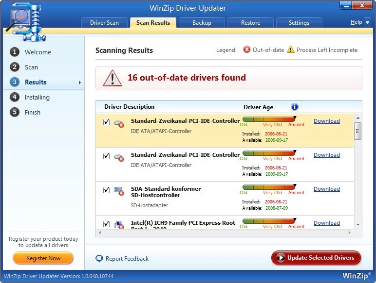Click the first IDE-Controller device icon
The width and height of the screenshot is (376, 283).
pyautogui.click(x=119, y=123)
